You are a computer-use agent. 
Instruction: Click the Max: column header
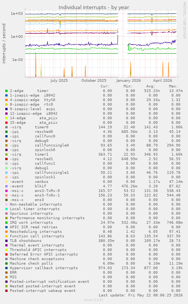[x=173, y=86]
